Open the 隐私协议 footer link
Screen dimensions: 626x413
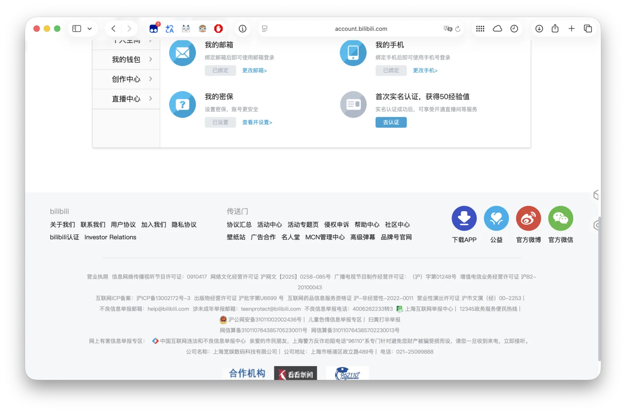point(184,224)
